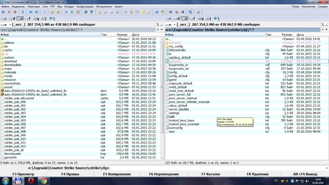This screenshot has height=185, width=329.
Task: Click the command line input field
Action: (218, 168)
